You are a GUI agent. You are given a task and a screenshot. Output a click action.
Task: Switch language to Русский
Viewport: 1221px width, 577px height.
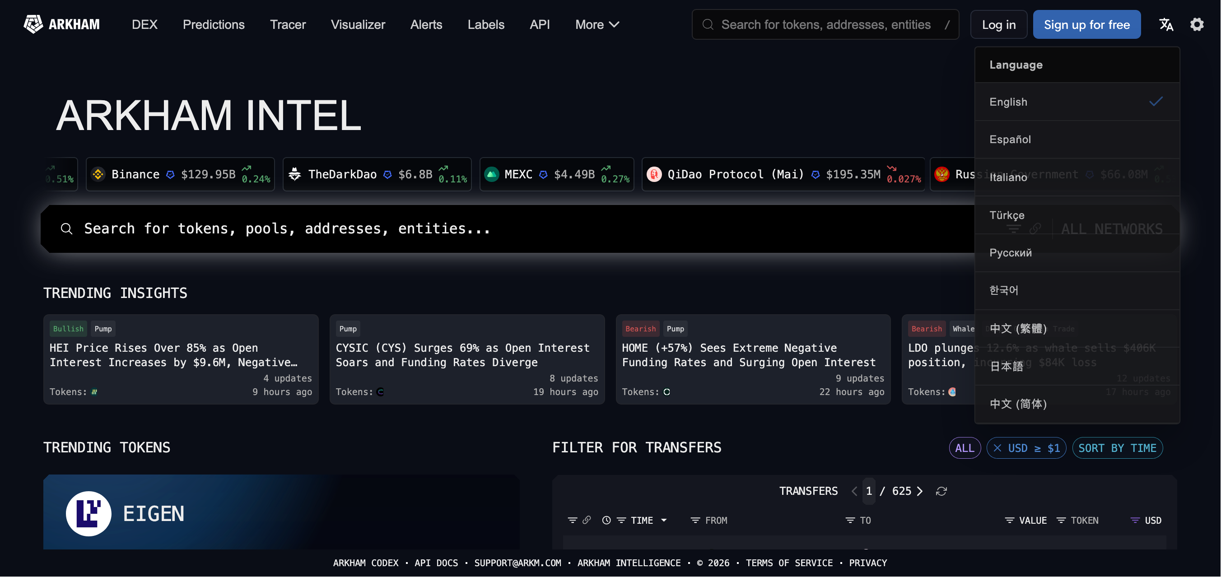point(1077,252)
